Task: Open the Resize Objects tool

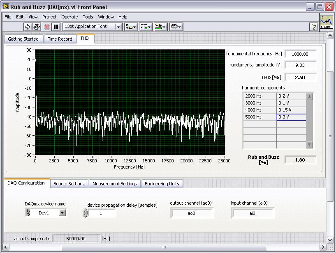Action: click(160, 27)
